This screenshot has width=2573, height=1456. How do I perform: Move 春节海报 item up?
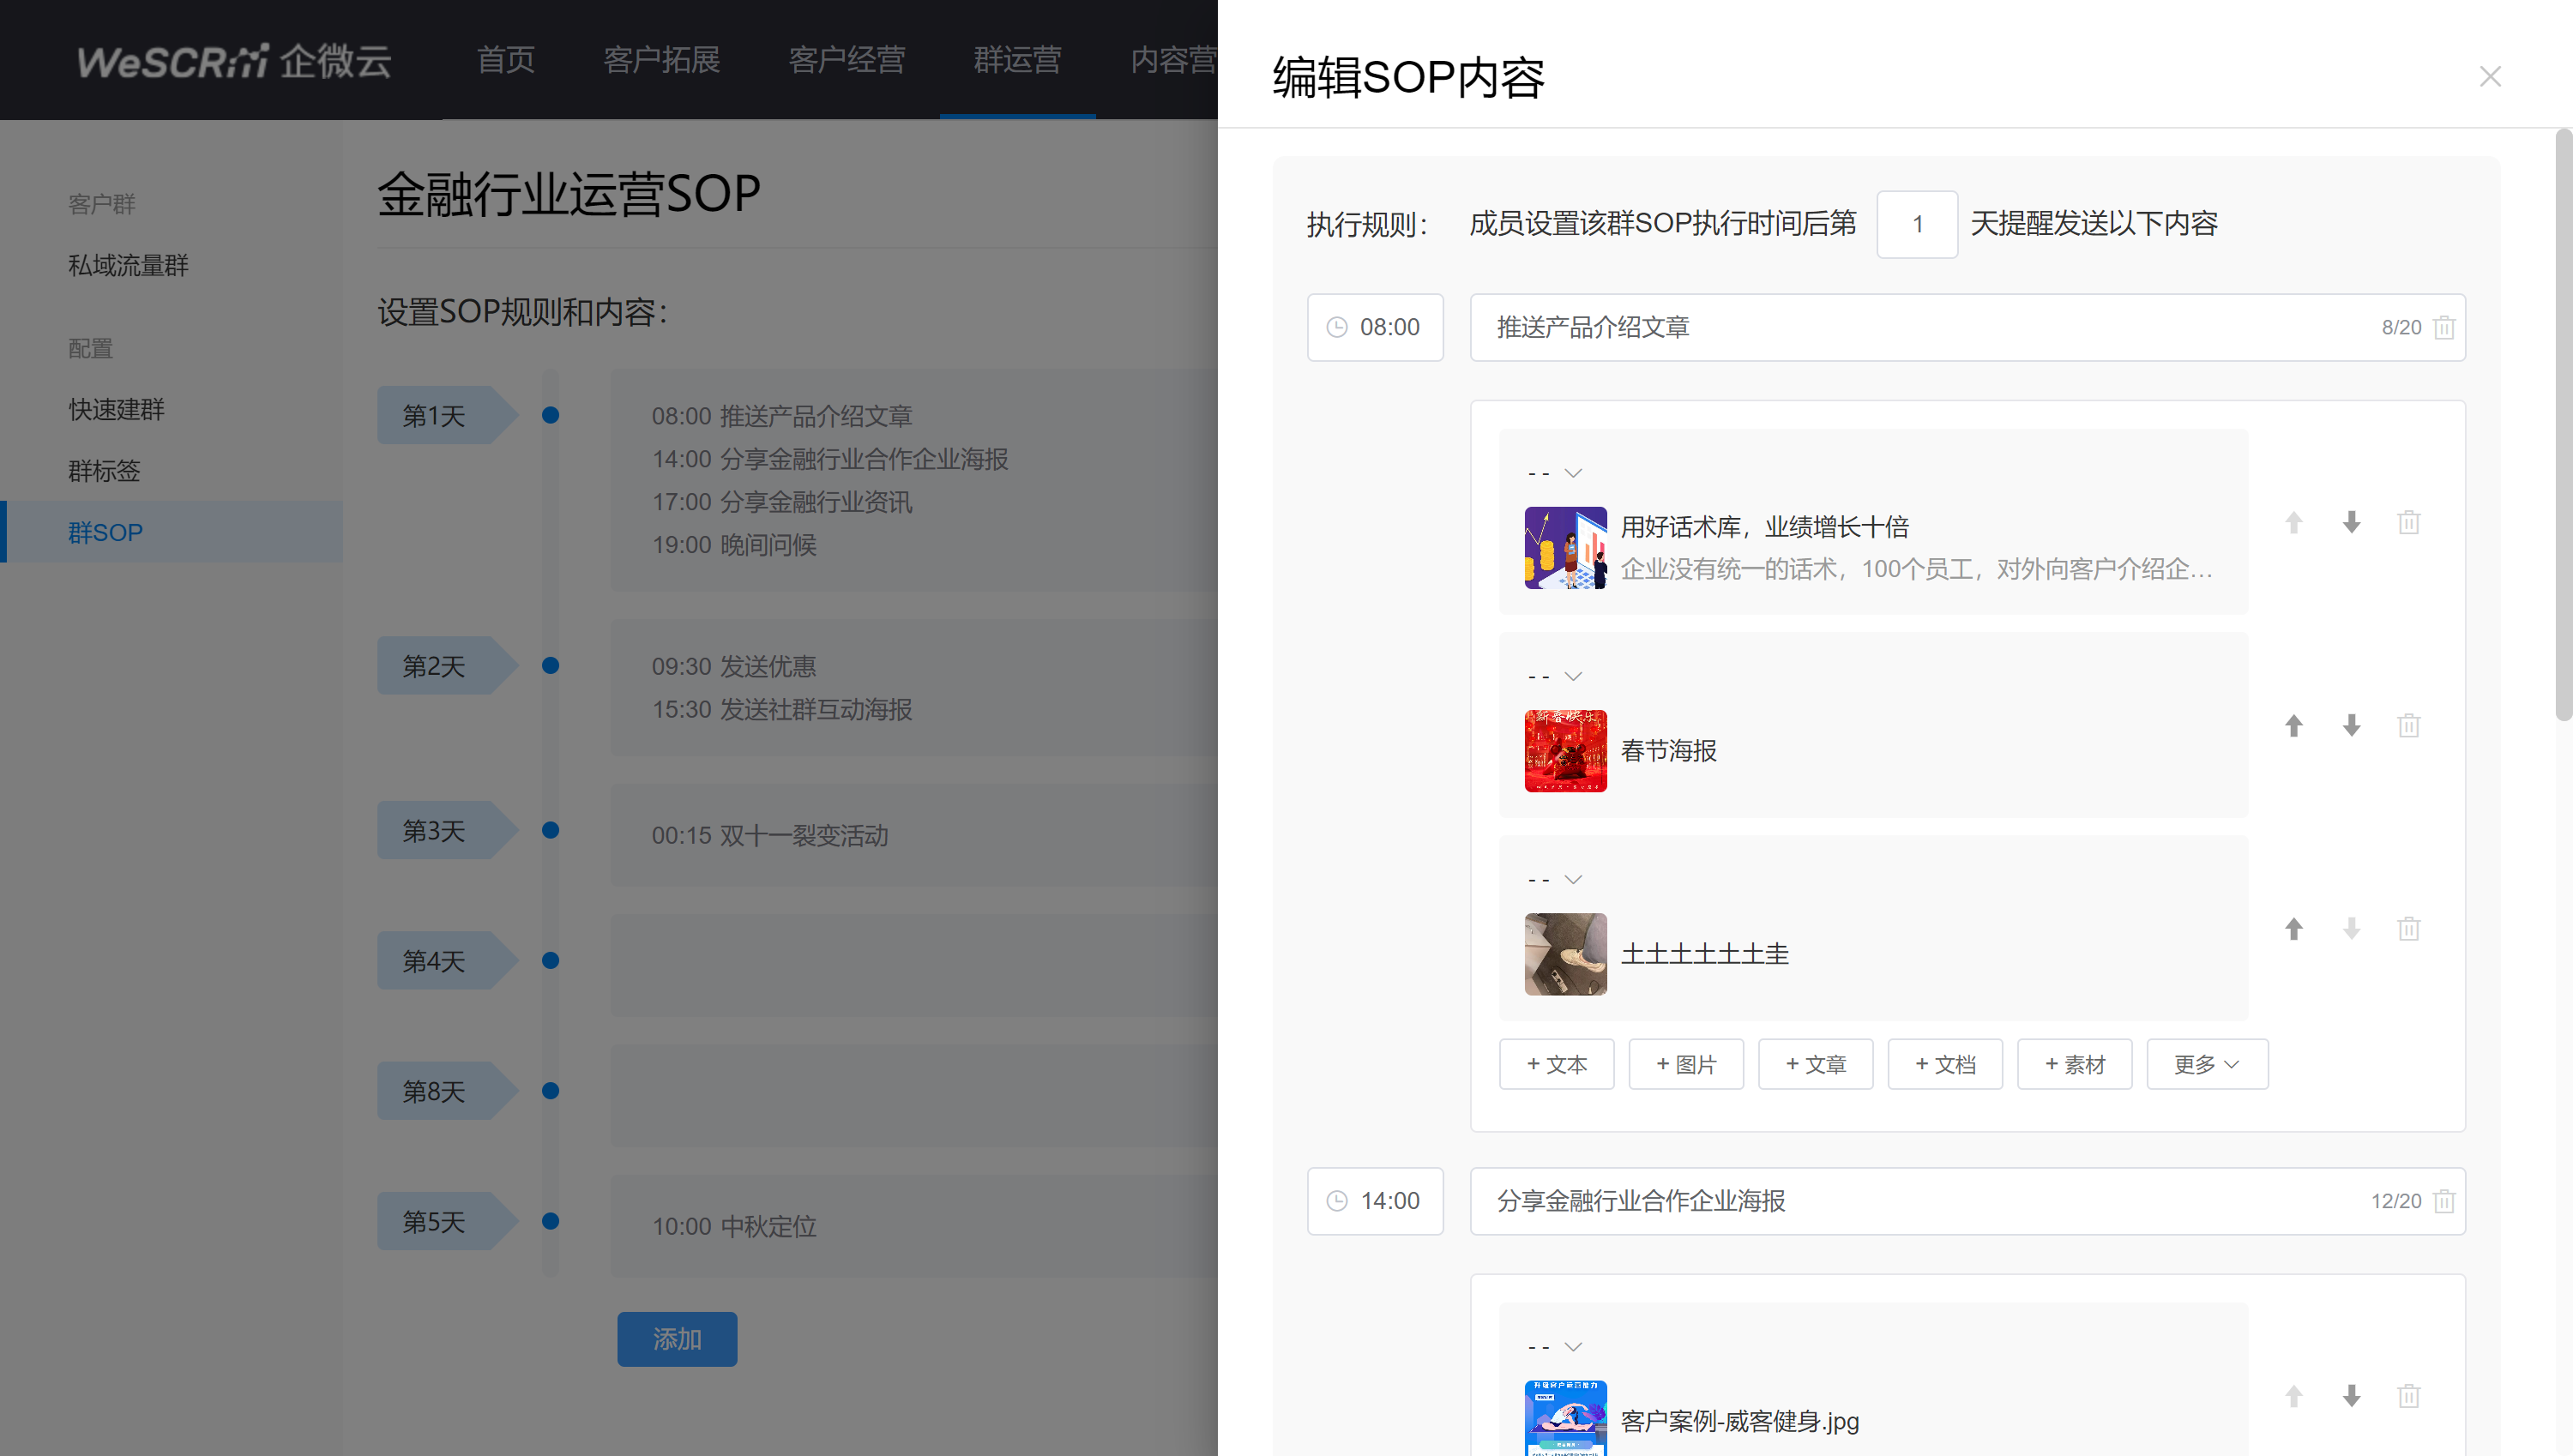(2293, 725)
